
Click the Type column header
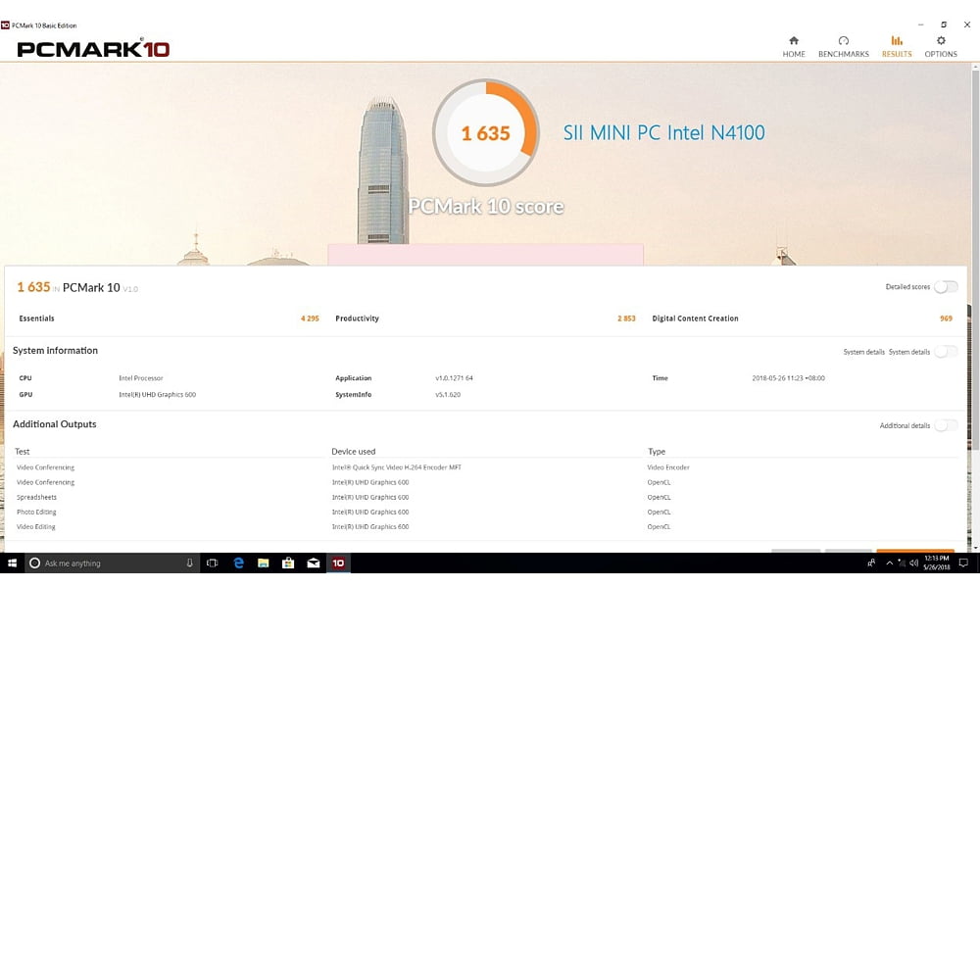point(657,451)
